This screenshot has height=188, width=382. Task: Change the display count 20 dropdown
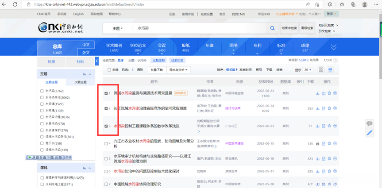308,70
